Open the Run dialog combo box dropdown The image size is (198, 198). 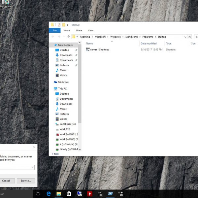(32, 168)
